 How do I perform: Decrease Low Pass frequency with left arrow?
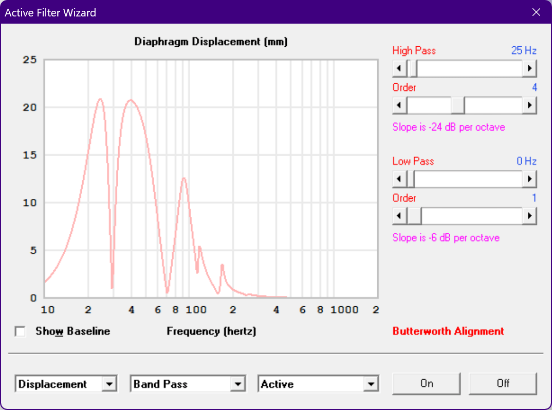399,179
